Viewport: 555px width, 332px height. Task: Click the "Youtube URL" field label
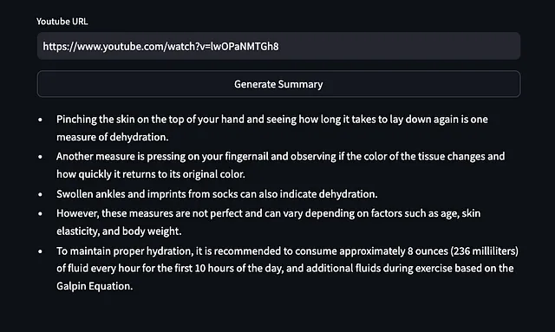62,22
